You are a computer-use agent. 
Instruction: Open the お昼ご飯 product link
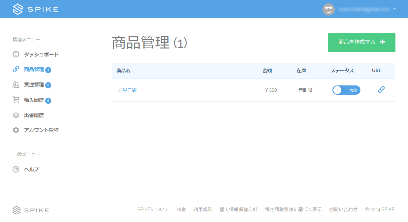point(127,90)
